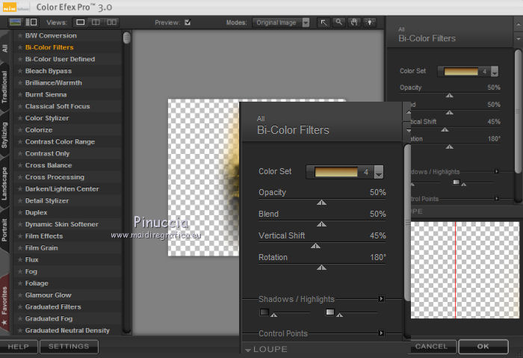Click the star icon on the Favorites tab
Screen dimensions: 523x358
point(4,322)
